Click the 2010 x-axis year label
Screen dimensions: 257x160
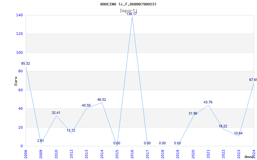56,154
